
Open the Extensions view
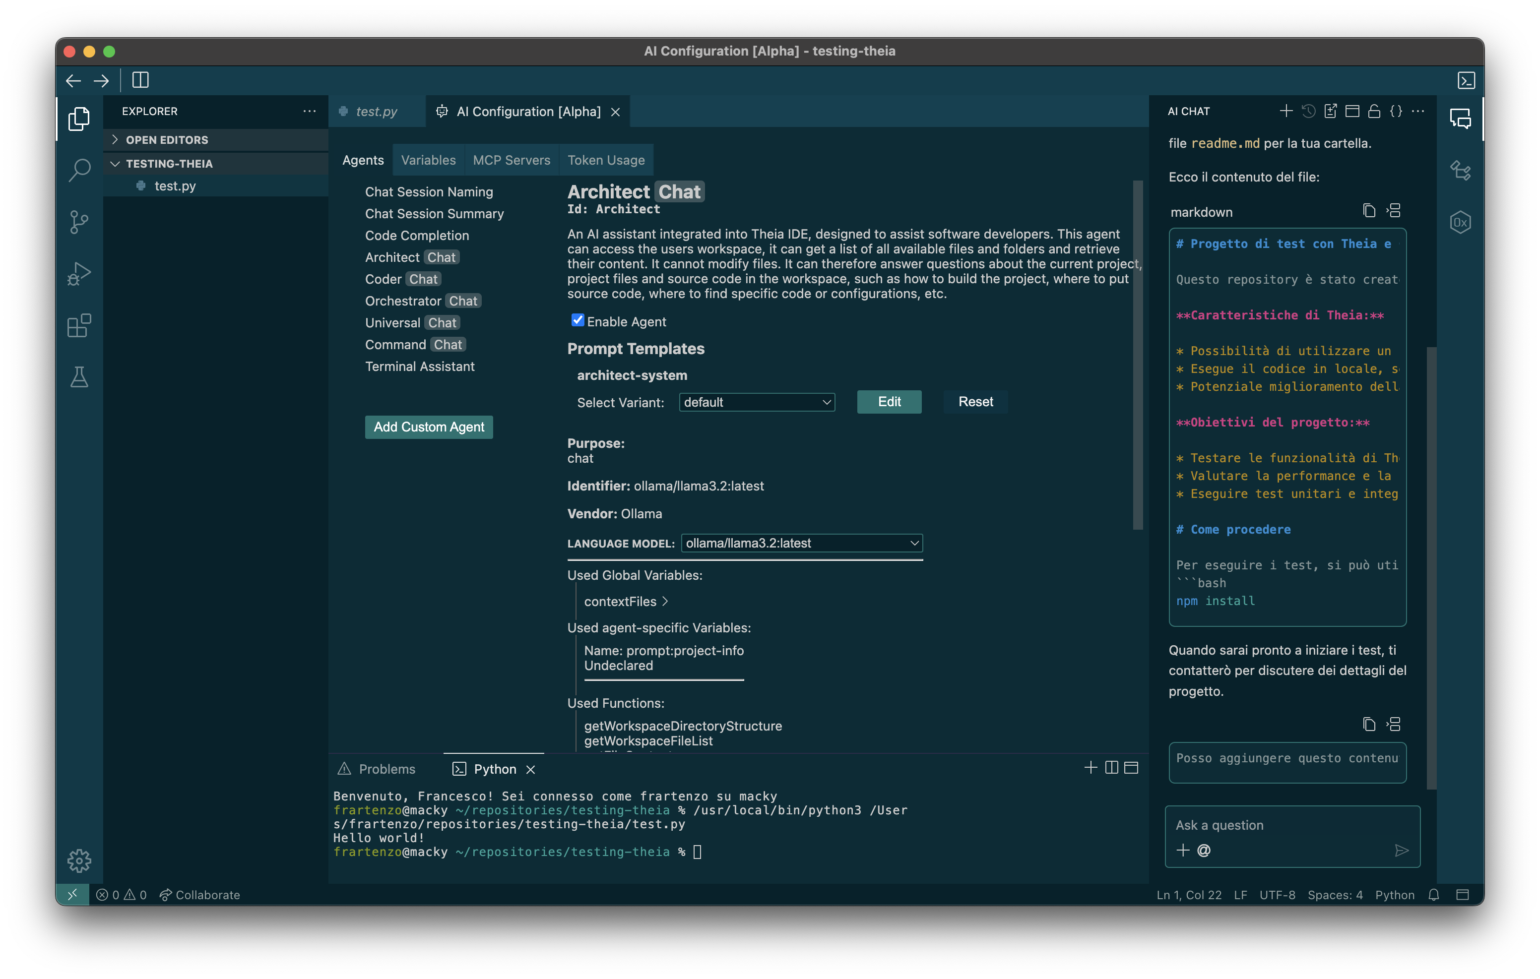coord(79,325)
